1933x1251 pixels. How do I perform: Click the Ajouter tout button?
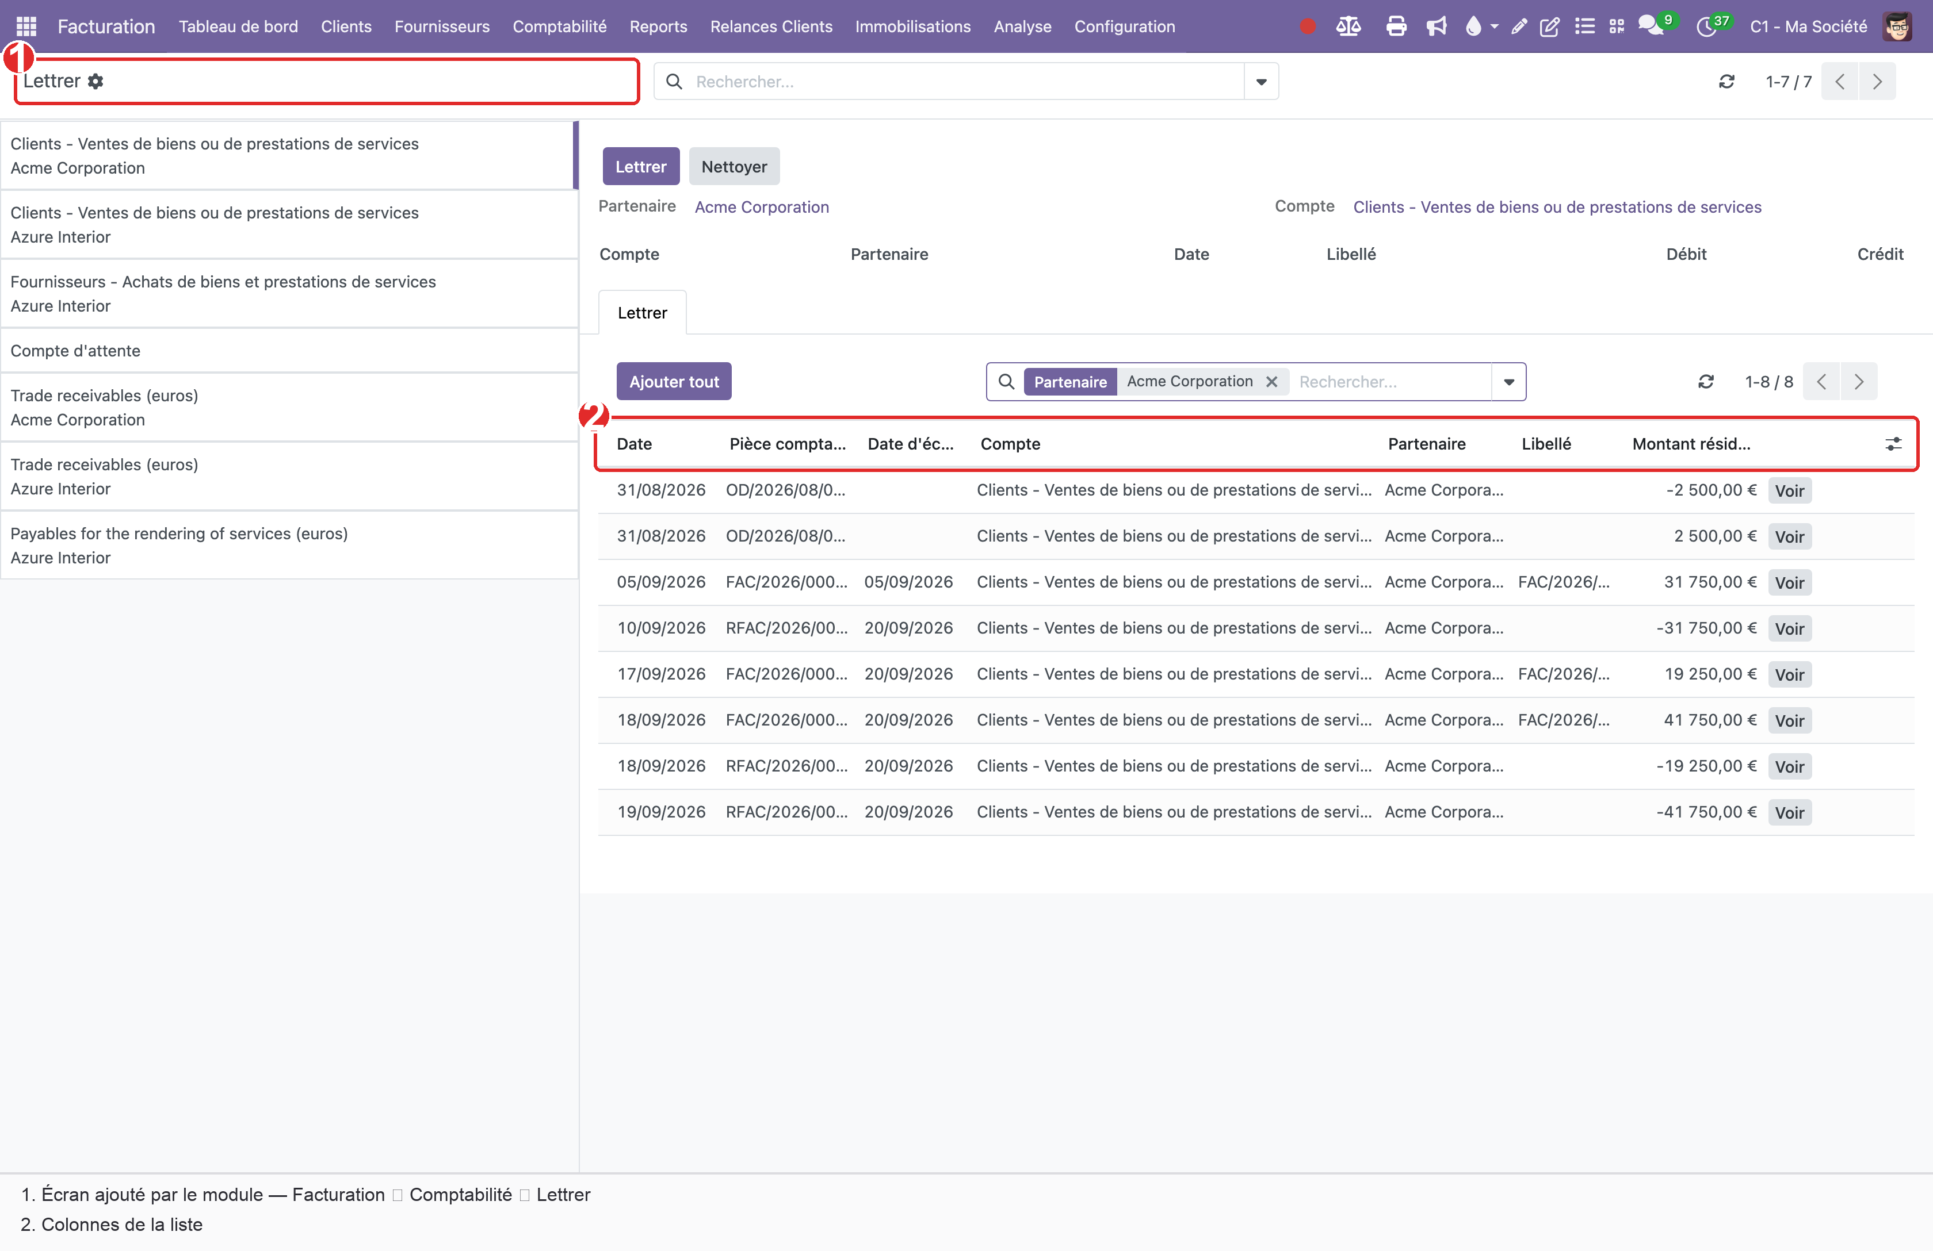pos(674,382)
